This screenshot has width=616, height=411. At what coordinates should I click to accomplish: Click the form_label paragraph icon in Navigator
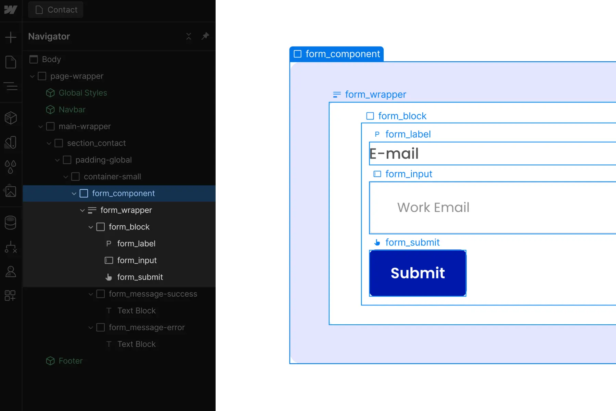[x=109, y=244]
